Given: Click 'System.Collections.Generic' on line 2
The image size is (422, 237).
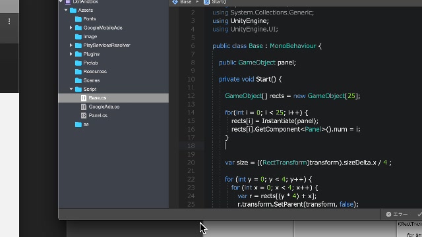Looking at the screenshot, I should coord(271,13).
